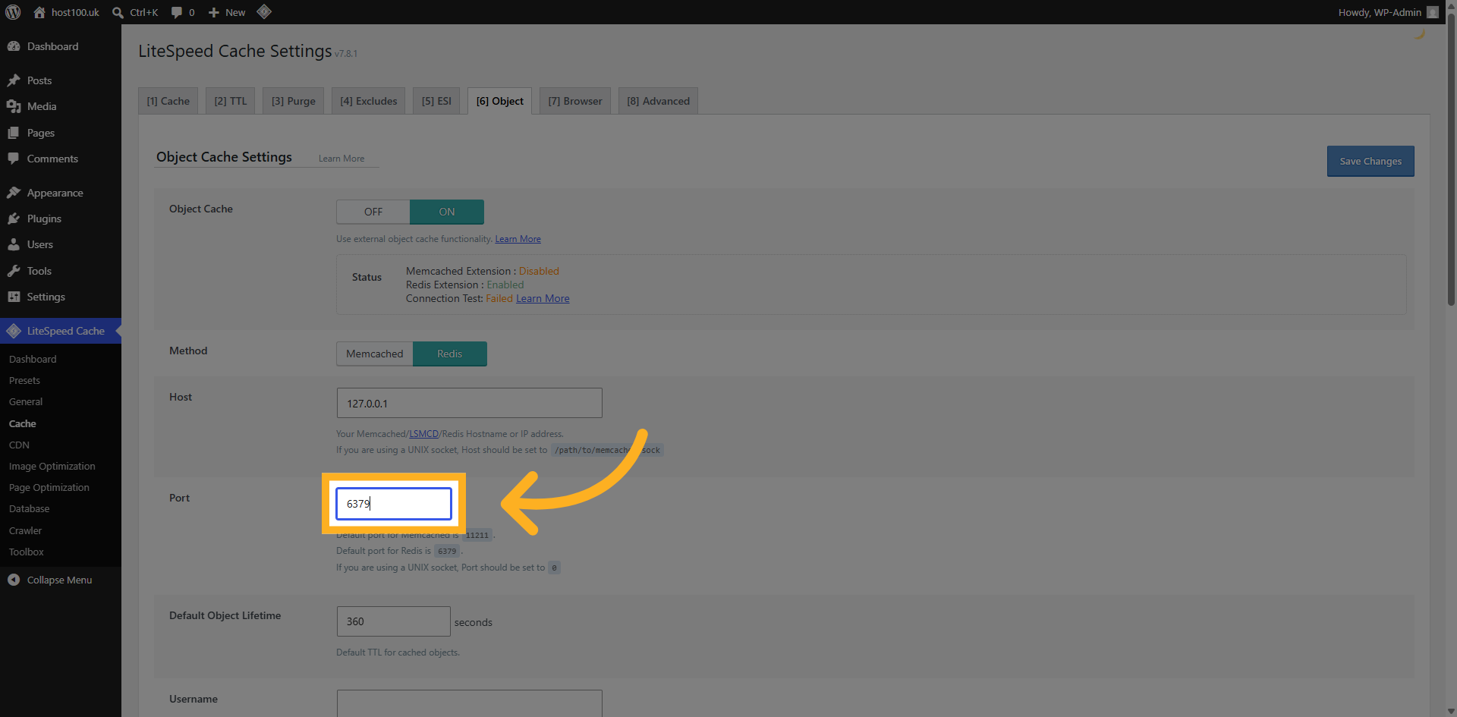Open Learn More next to Connection Test Failed
Screen dimensions: 1457x717
click(543, 298)
